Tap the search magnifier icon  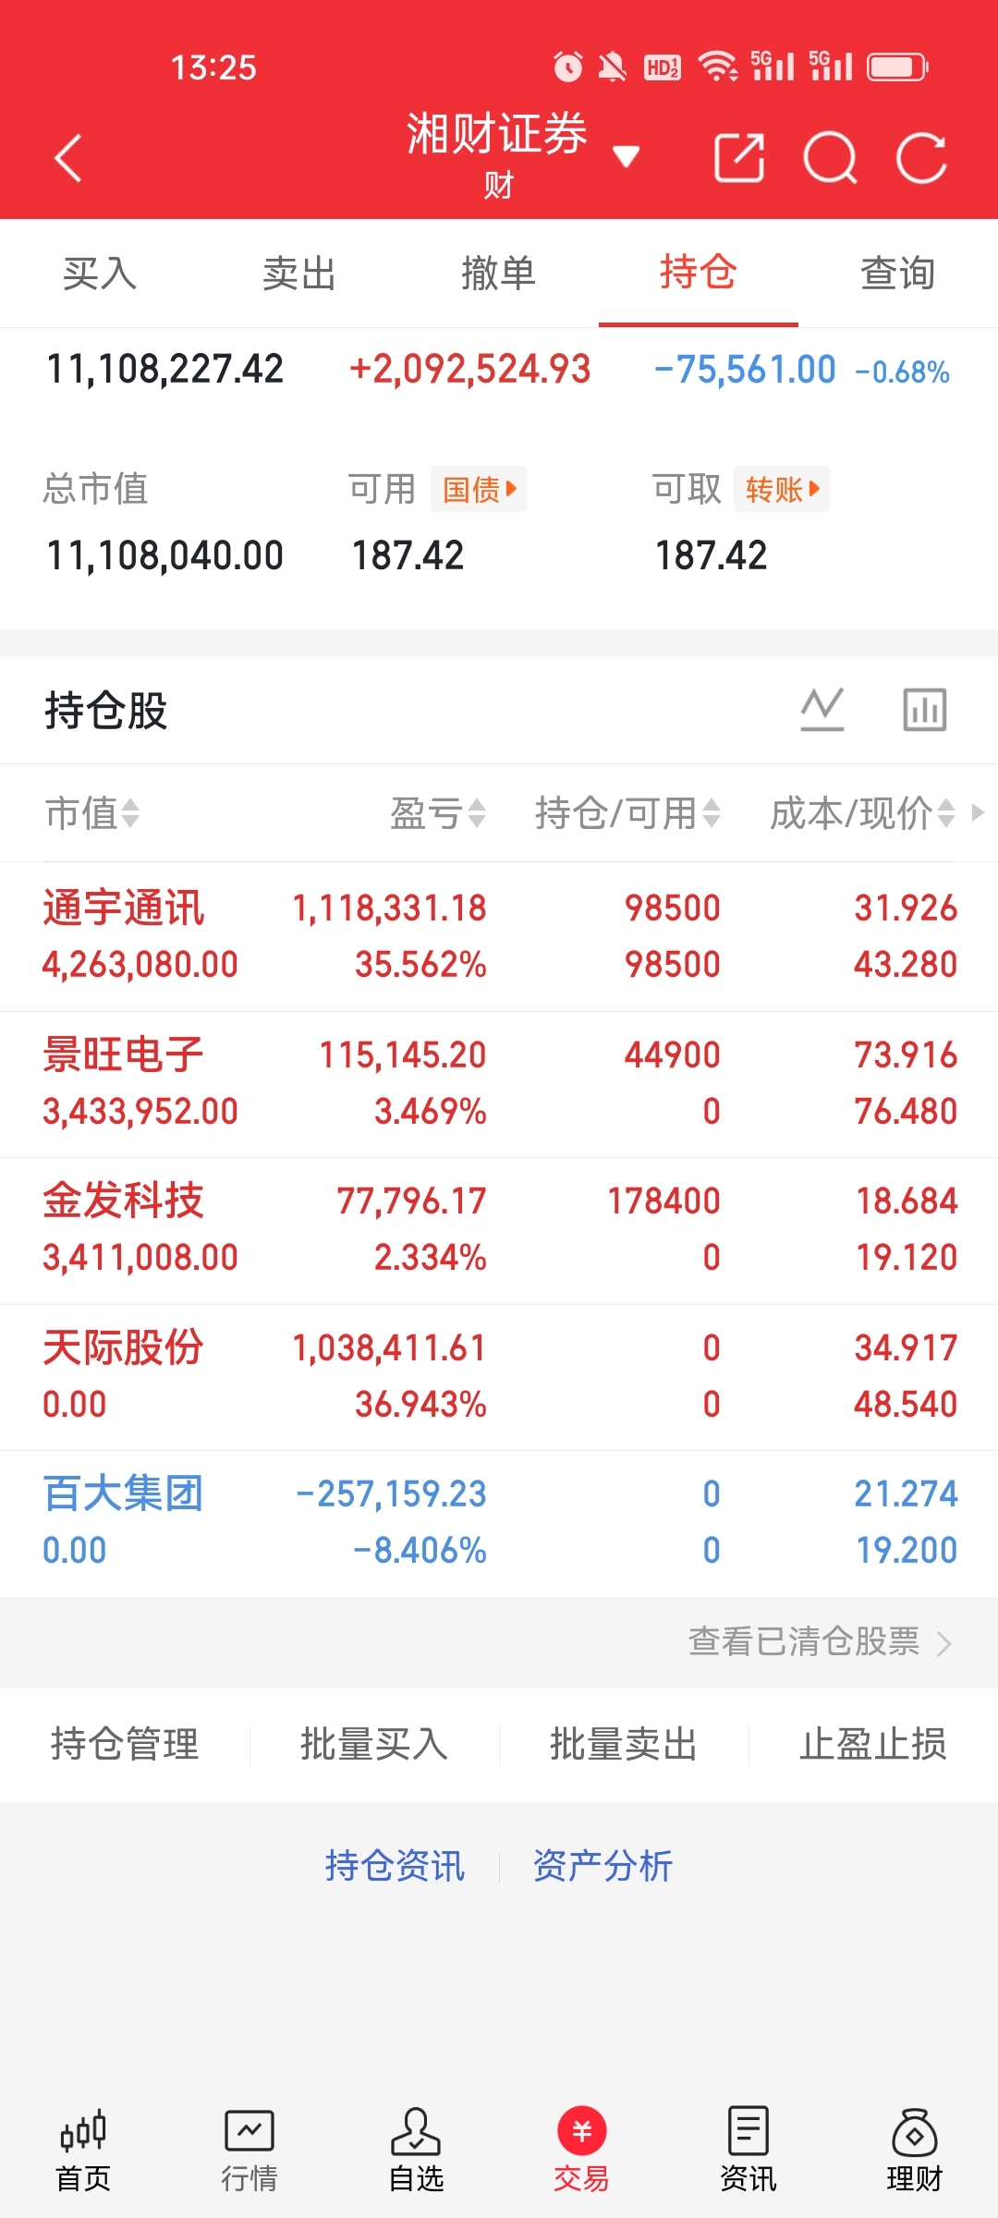point(830,158)
